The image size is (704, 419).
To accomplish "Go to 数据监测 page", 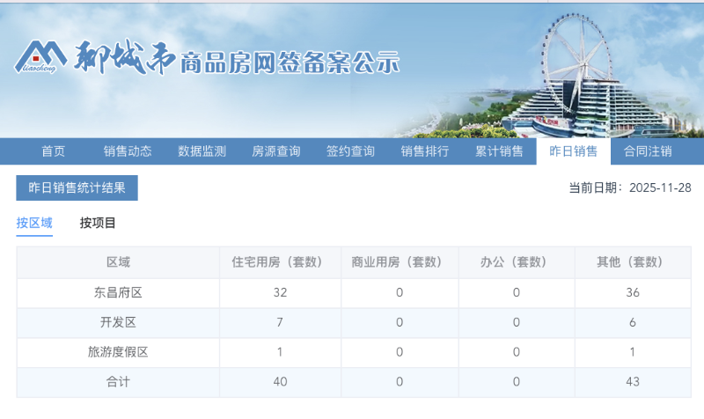I will coord(202,151).
